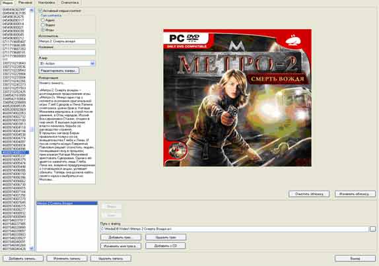
Task: Click the Выход exit button
Action: tap(355, 259)
